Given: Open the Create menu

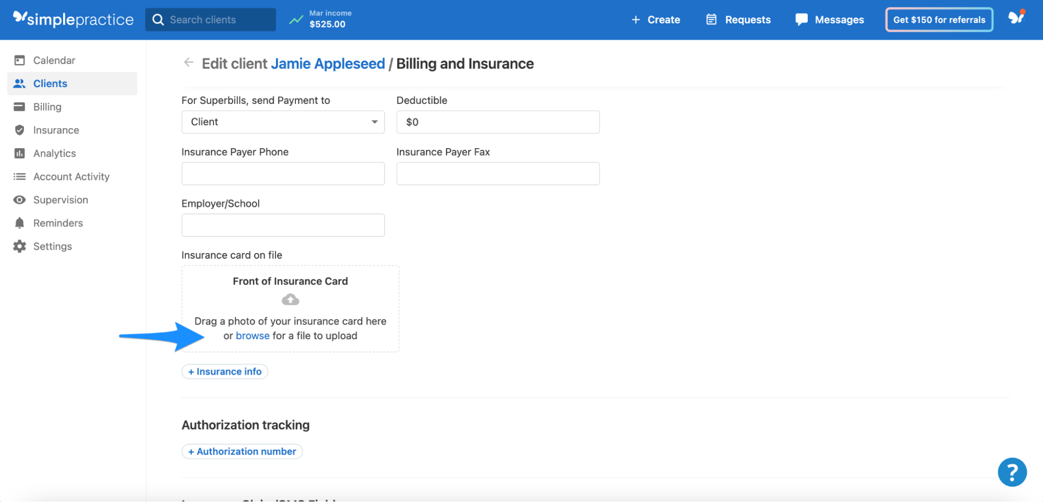Looking at the screenshot, I should (x=656, y=19).
